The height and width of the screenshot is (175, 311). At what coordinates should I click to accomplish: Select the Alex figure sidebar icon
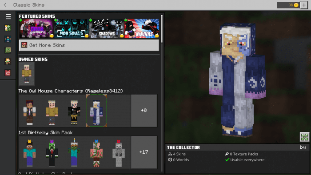[x=8, y=61]
